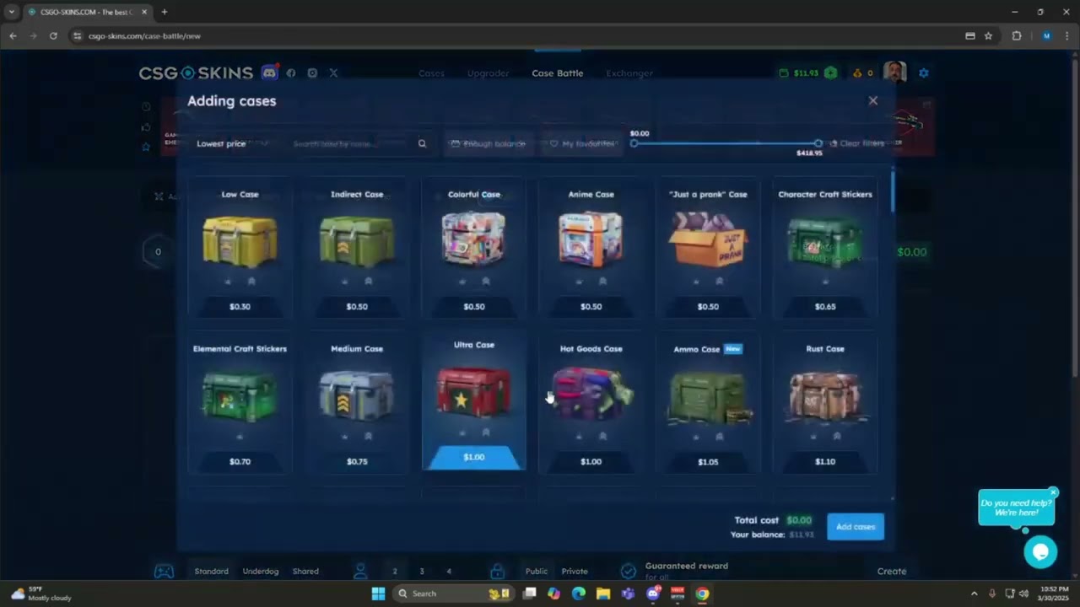Close the Adding cases dialog
Image resolution: width=1080 pixels, height=607 pixels.
tap(873, 100)
